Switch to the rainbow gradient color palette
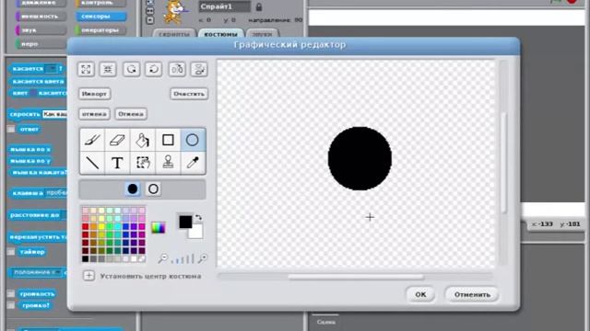Screen dimensions: 590x331 click(x=158, y=227)
